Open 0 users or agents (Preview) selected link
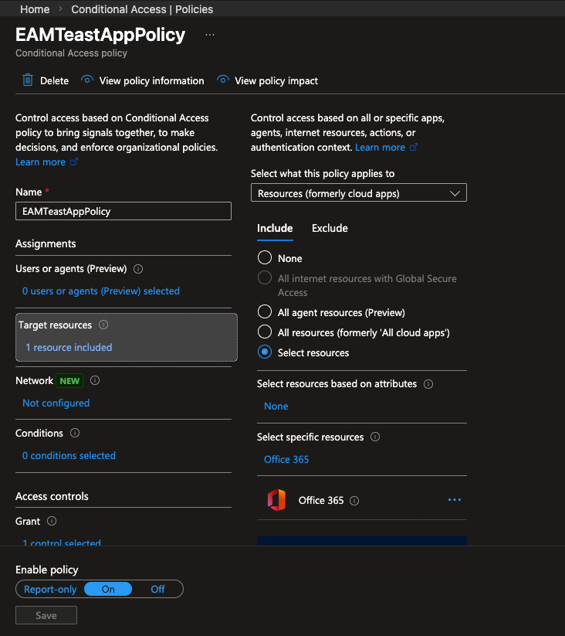 pos(101,291)
